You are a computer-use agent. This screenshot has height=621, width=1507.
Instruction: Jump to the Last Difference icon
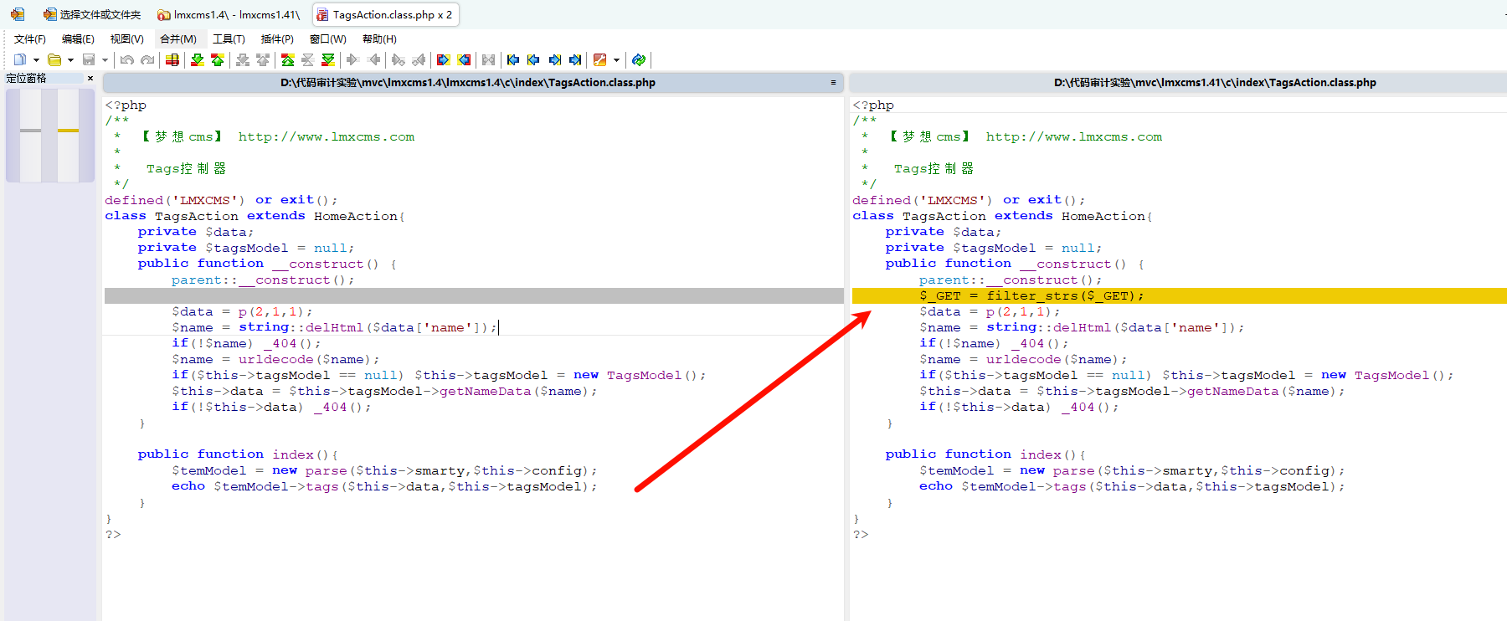click(328, 59)
